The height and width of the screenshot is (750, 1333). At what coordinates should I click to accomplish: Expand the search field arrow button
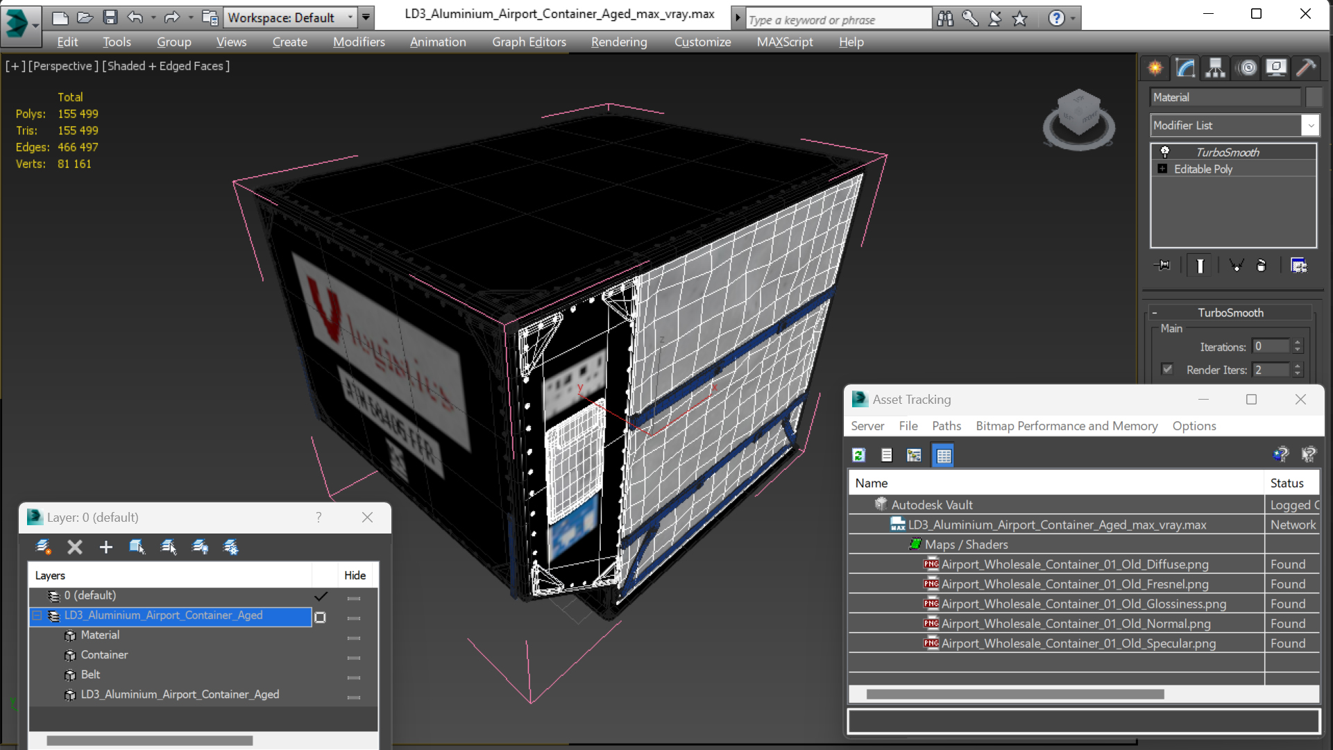click(737, 18)
